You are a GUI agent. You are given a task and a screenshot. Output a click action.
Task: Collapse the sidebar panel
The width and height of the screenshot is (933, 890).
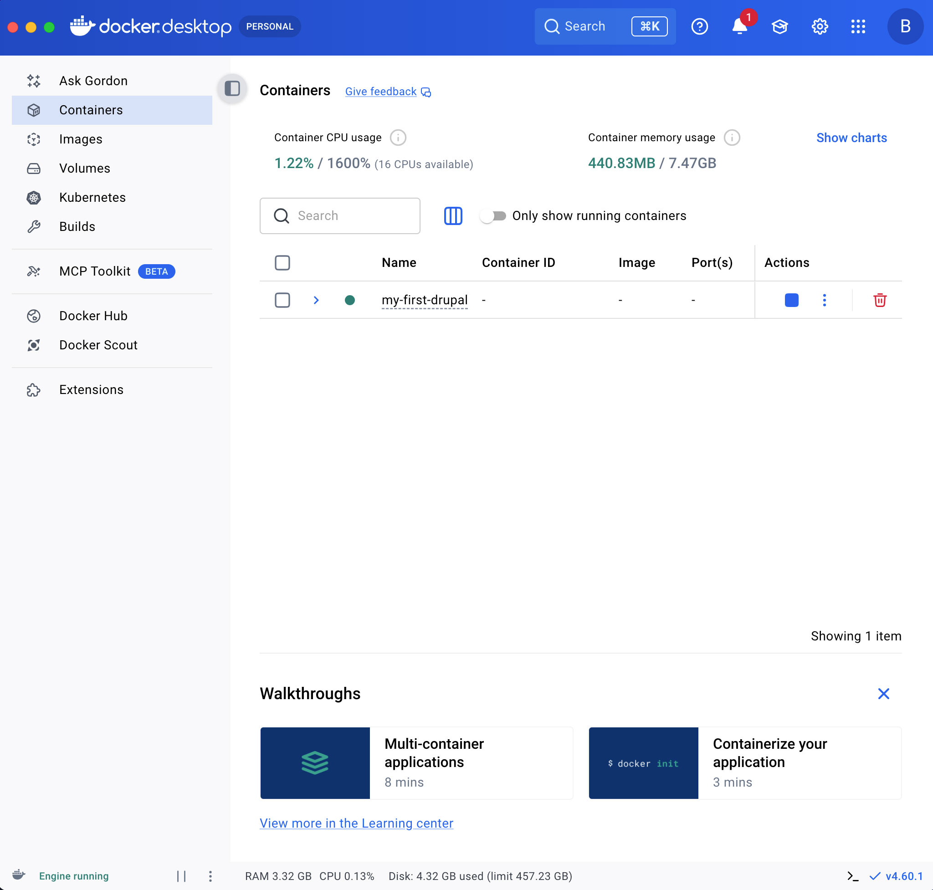(232, 88)
